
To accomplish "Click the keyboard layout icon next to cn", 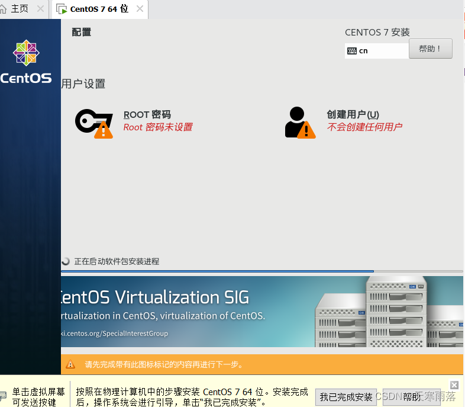I will [352, 51].
